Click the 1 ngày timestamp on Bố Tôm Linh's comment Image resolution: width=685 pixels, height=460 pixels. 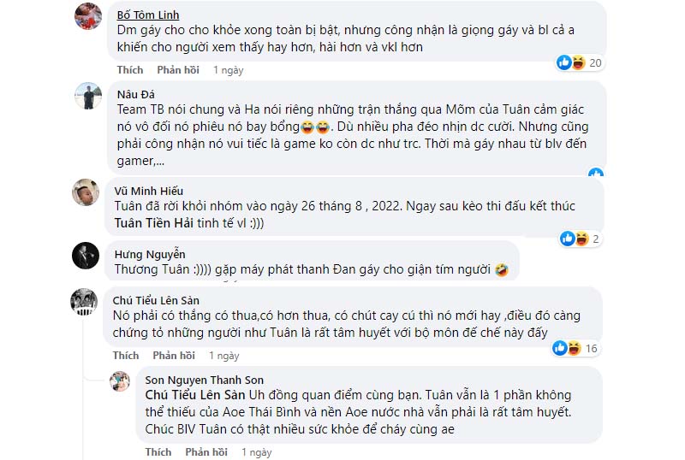[x=227, y=69]
